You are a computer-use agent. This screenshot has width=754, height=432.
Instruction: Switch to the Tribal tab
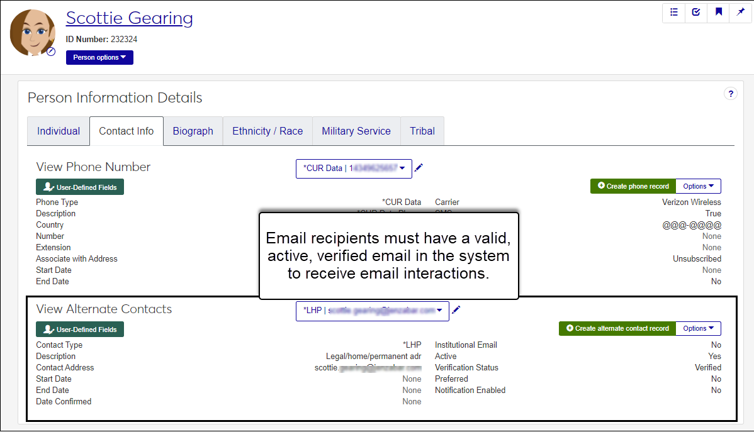pos(422,131)
